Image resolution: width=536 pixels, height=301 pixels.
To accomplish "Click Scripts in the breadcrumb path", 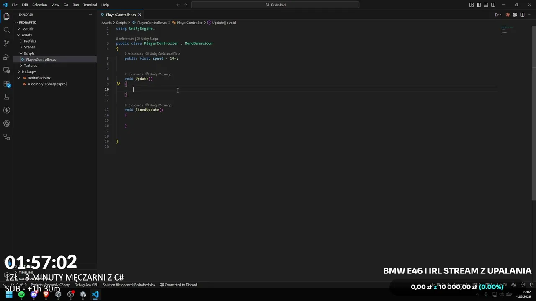I will tap(121, 23).
